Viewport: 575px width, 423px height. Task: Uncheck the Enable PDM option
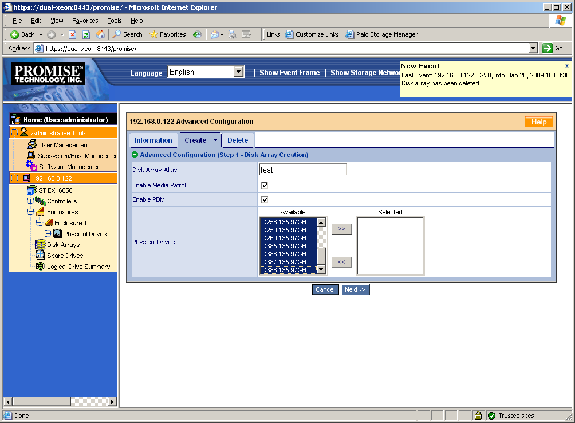point(264,199)
